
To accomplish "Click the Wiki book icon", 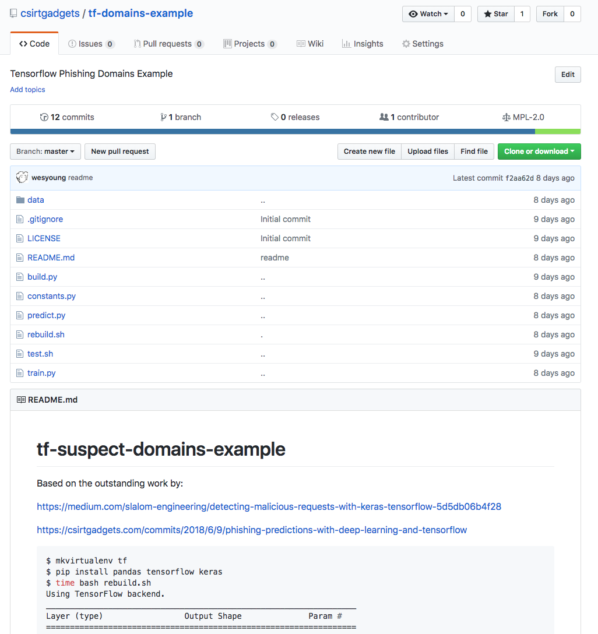I will click(x=301, y=44).
